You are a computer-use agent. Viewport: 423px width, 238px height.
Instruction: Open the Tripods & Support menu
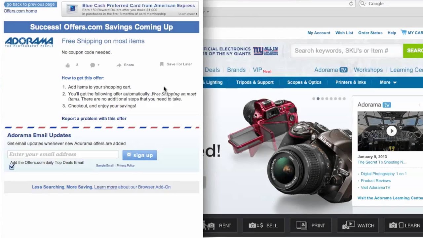click(x=255, y=82)
